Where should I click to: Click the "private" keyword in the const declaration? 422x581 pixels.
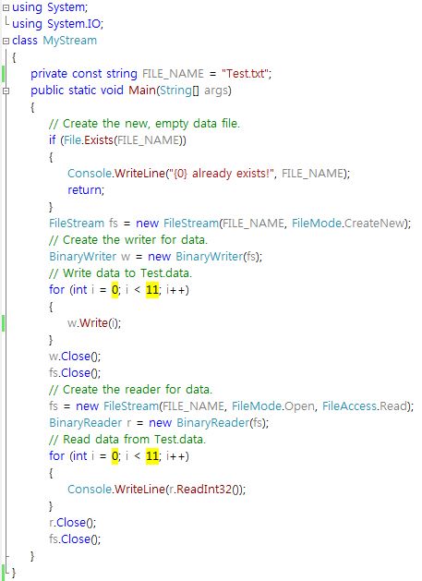49,74
